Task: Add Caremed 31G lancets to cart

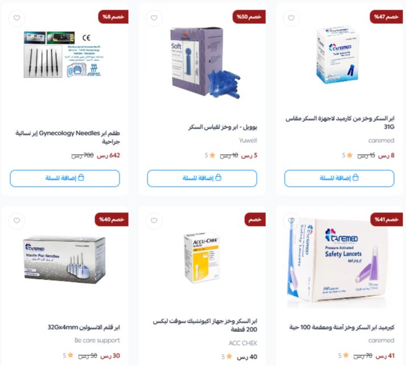Action: (339, 178)
